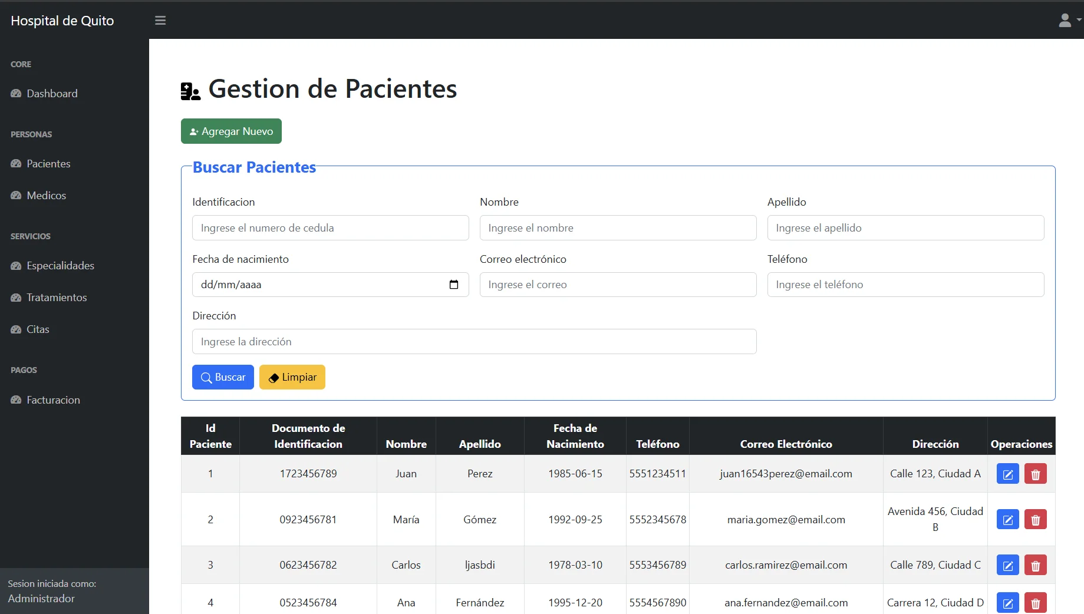Click the Especialidades icon under Servicios
1084x614 pixels.
click(17, 266)
